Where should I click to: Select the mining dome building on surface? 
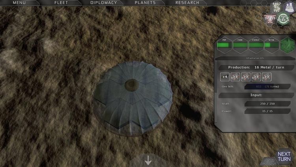coord(133,98)
